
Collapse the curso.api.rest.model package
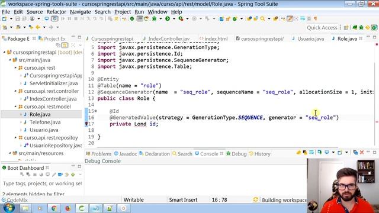pyautogui.click(x=15, y=106)
